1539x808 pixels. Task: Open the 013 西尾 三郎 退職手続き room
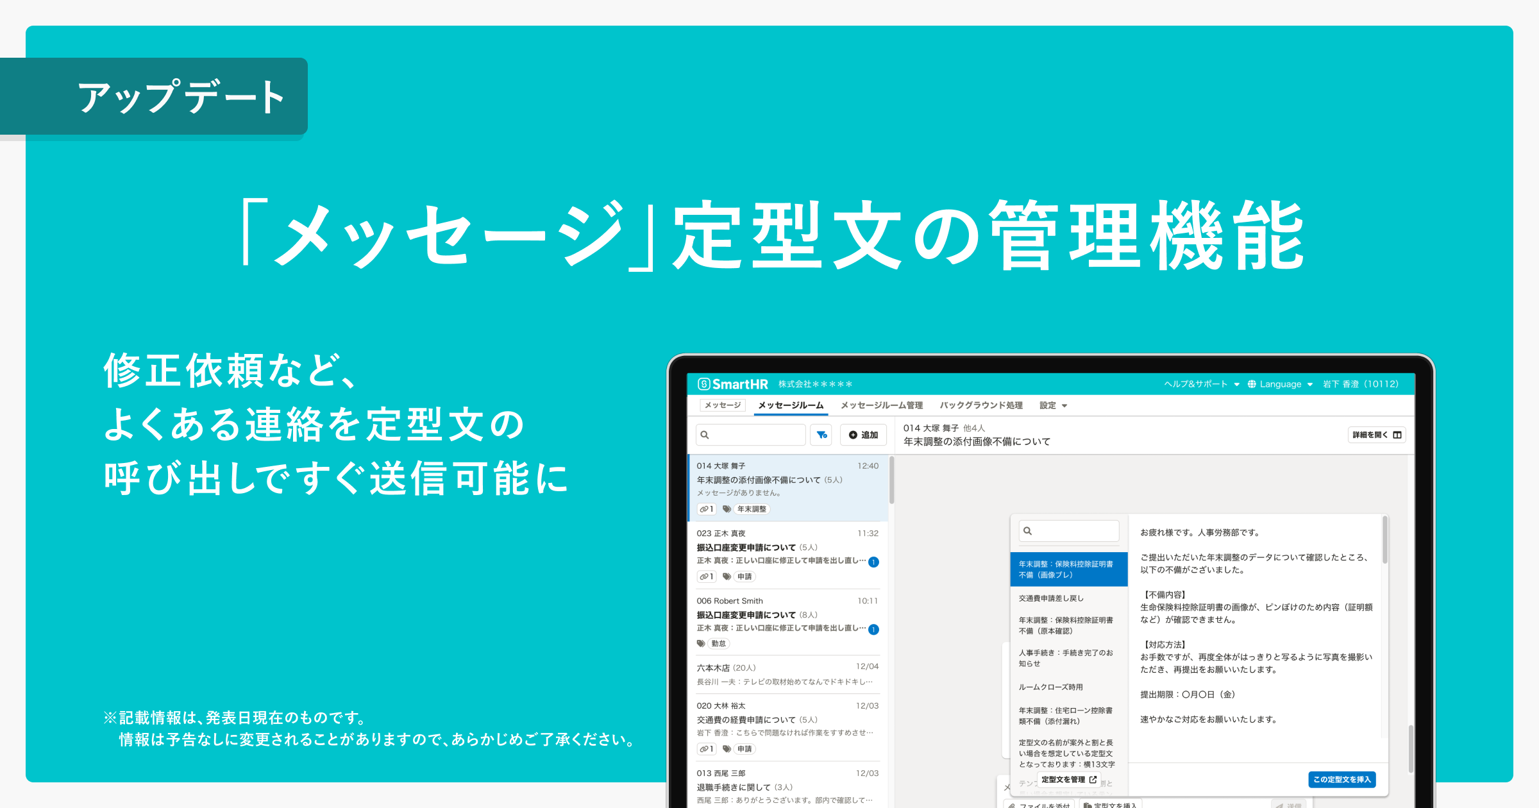coord(787,786)
